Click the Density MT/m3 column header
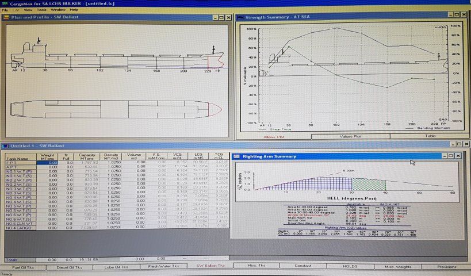Image resolution: width=471 pixels, height=276 pixels. click(x=111, y=156)
